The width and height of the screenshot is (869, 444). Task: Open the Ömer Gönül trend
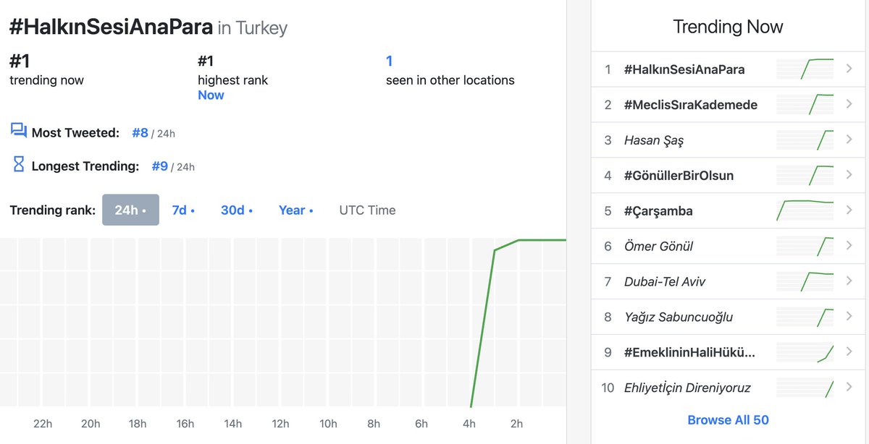(658, 247)
